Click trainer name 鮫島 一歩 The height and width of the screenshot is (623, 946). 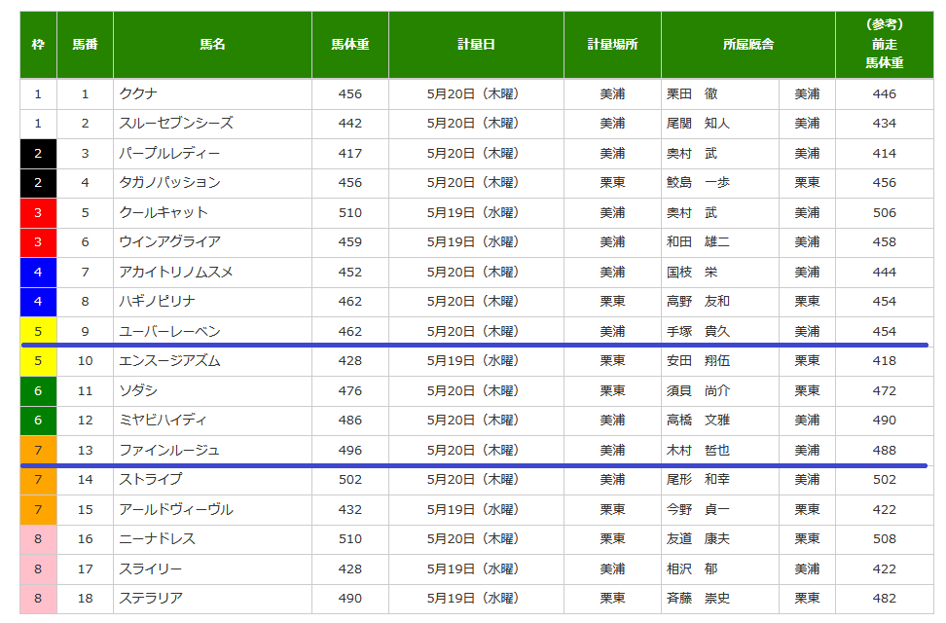[698, 182]
